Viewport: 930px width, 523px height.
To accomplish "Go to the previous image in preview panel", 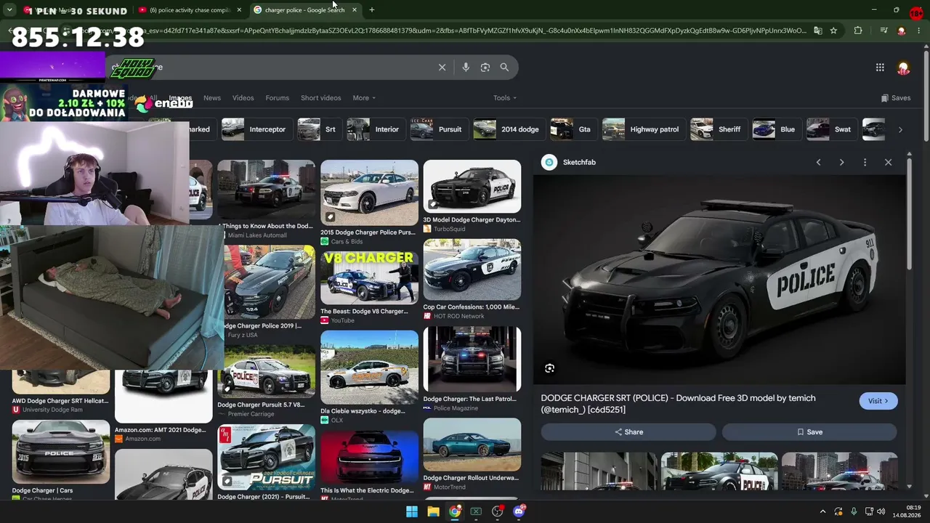I will 818,162.
